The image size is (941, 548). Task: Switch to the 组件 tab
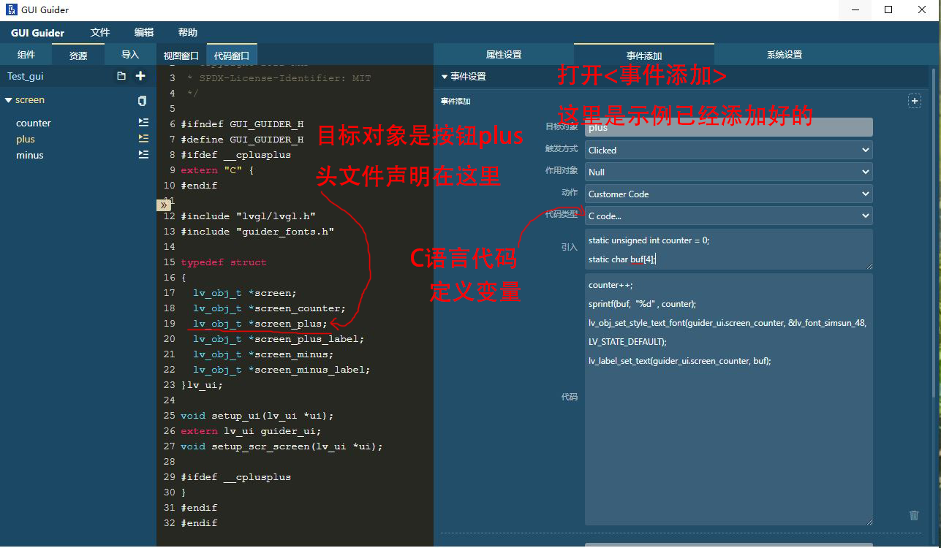point(26,55)
